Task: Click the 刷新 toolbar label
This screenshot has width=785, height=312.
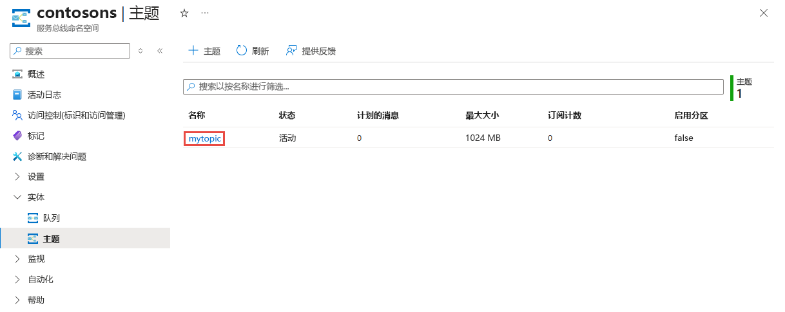Action: click(x=260, y=51)
